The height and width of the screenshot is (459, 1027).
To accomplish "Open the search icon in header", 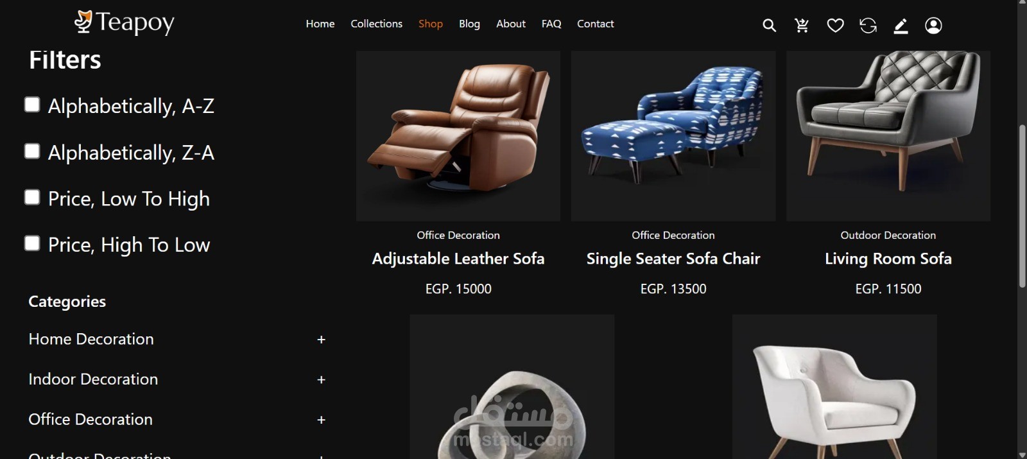I will point(769,26).
